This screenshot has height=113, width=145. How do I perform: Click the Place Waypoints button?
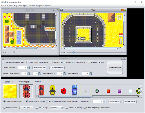(x=115, y=68)
